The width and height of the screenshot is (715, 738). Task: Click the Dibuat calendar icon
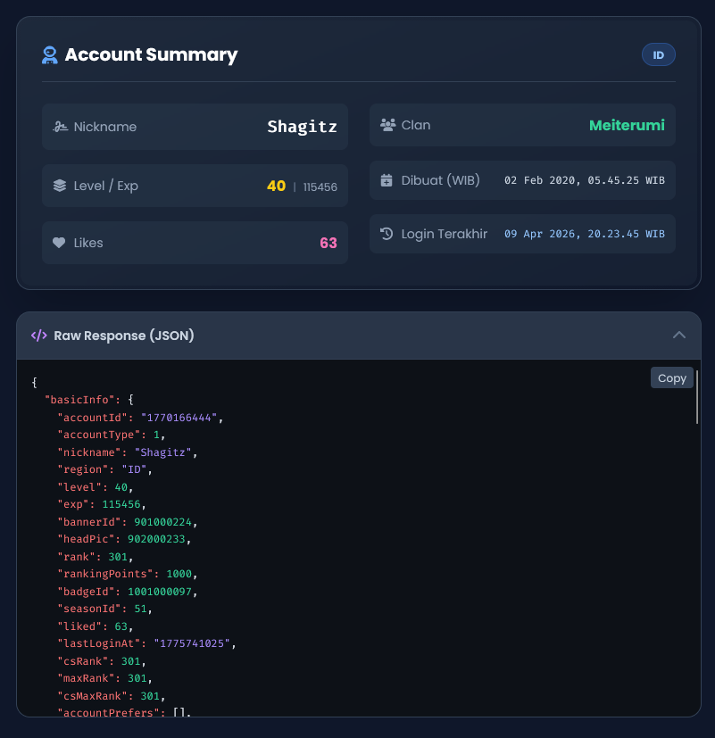tap(387, 180)
